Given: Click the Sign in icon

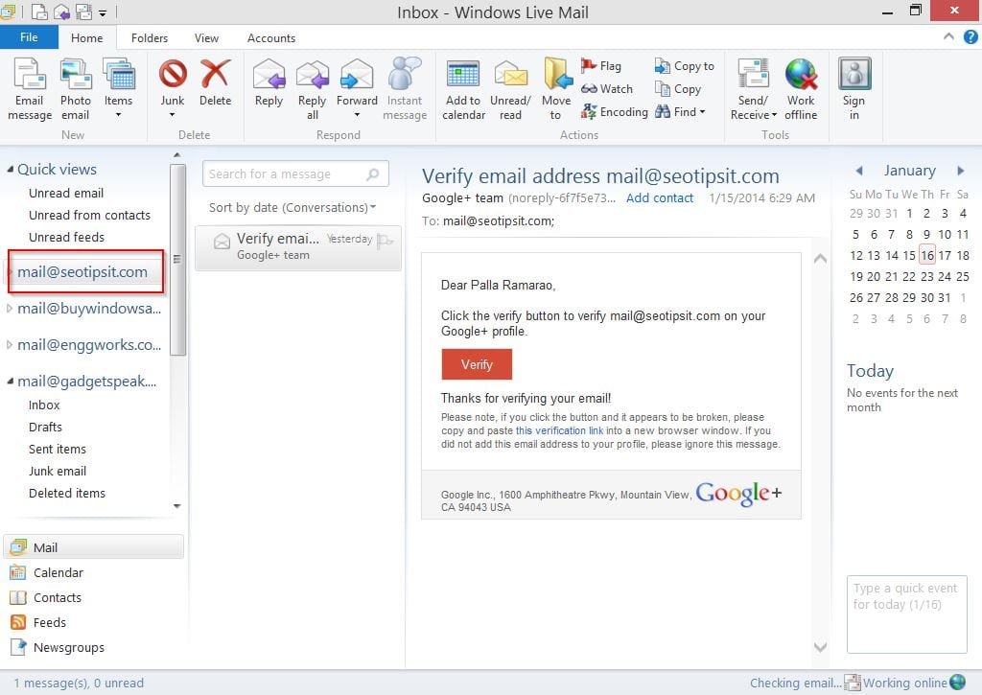Looking at the screenshot, I should tap(853, 75).
